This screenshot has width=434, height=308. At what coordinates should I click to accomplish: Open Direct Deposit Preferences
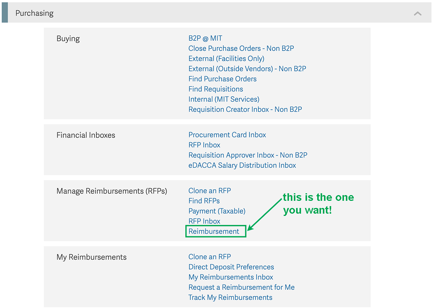pos(231,267)
